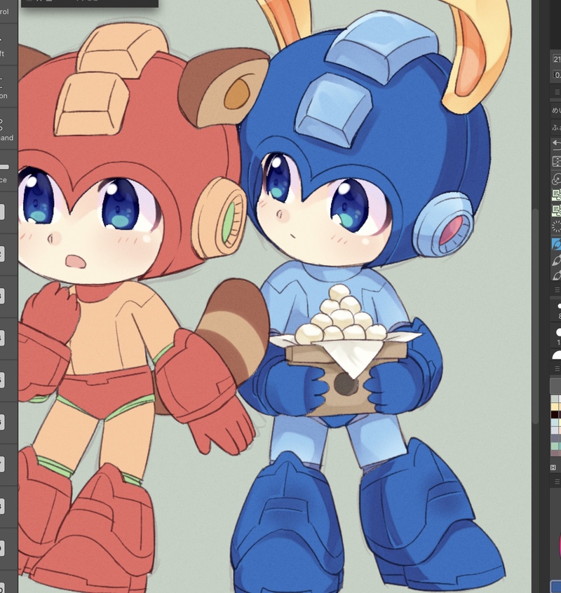Tap the Control key on the edge keyboard
The height and width of the screenshot is (593, 561).
click(x=8, y=11)
